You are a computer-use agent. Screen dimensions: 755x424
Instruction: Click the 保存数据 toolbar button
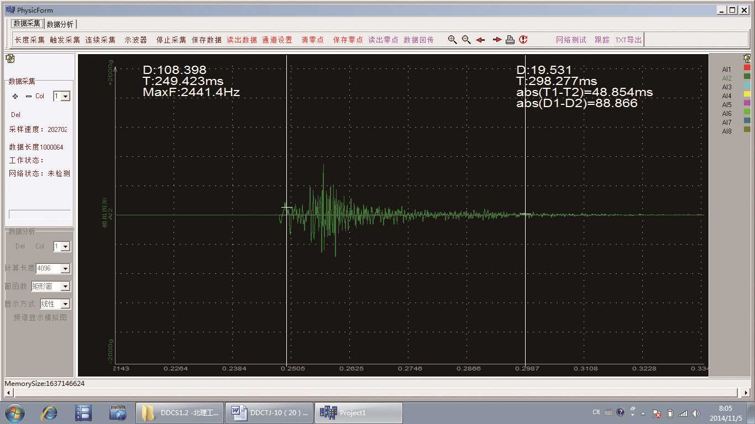click(207, 40)
